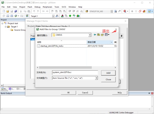The image size is (154, 114).
Task: Open the View Menu icon in Add Files dialog
Action: pos(107,35)
